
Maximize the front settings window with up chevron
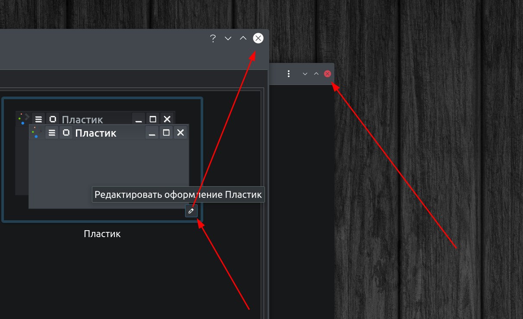pyautogui.click(x=243, y=38)
